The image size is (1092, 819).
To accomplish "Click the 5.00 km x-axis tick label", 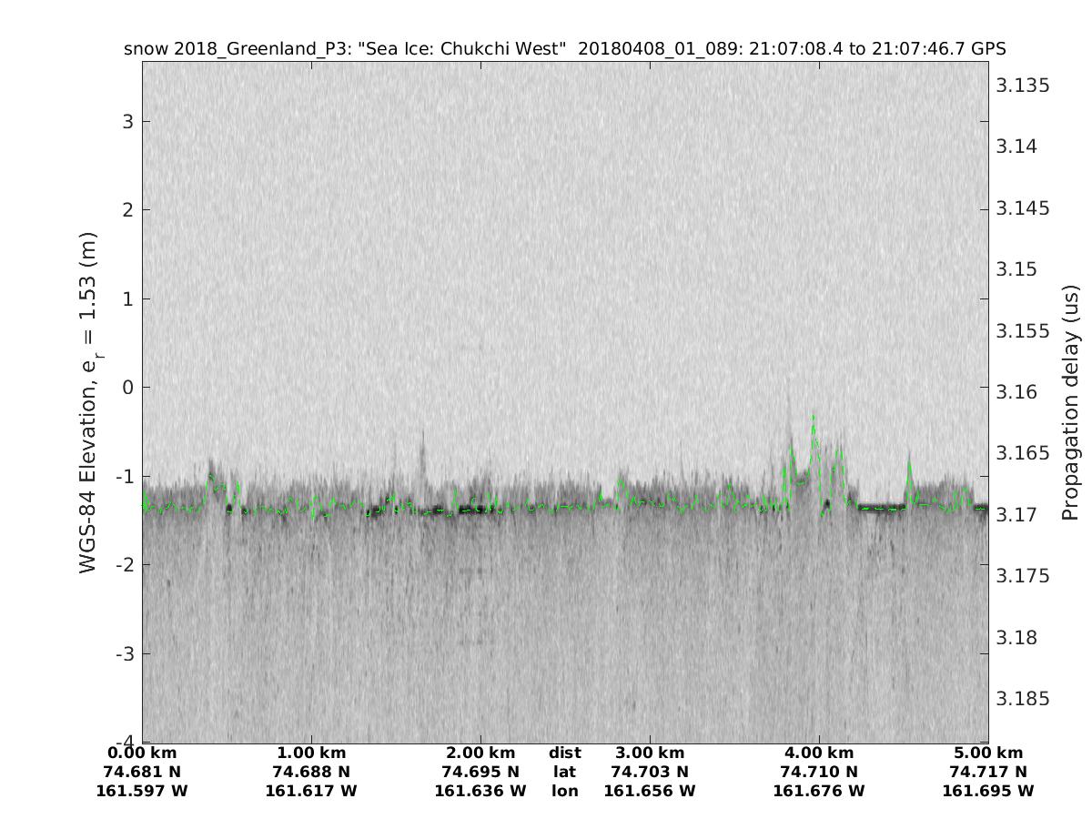I will (988, 753).
